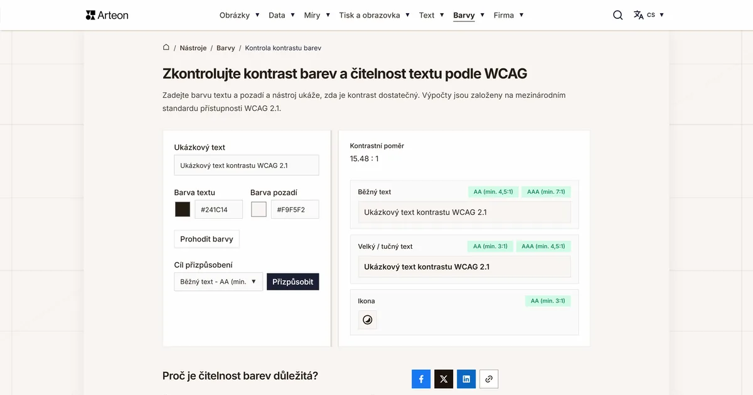The height and width of the screenshot is (395, 753).
Task: Click the Prohodit barvy button
Action: click(x=206, y=239)
